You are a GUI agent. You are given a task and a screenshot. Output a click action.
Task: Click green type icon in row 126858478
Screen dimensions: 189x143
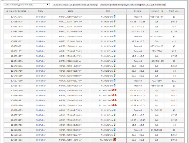(x=114, y=21)
